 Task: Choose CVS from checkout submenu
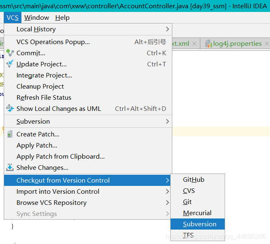click(x=198, y=190)
